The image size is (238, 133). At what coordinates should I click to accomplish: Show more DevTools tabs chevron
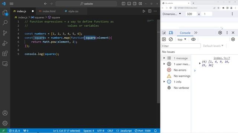pyautogui.click(x=196, y=33)
